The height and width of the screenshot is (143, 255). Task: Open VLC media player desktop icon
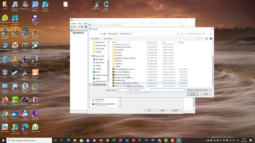point(15,61)
